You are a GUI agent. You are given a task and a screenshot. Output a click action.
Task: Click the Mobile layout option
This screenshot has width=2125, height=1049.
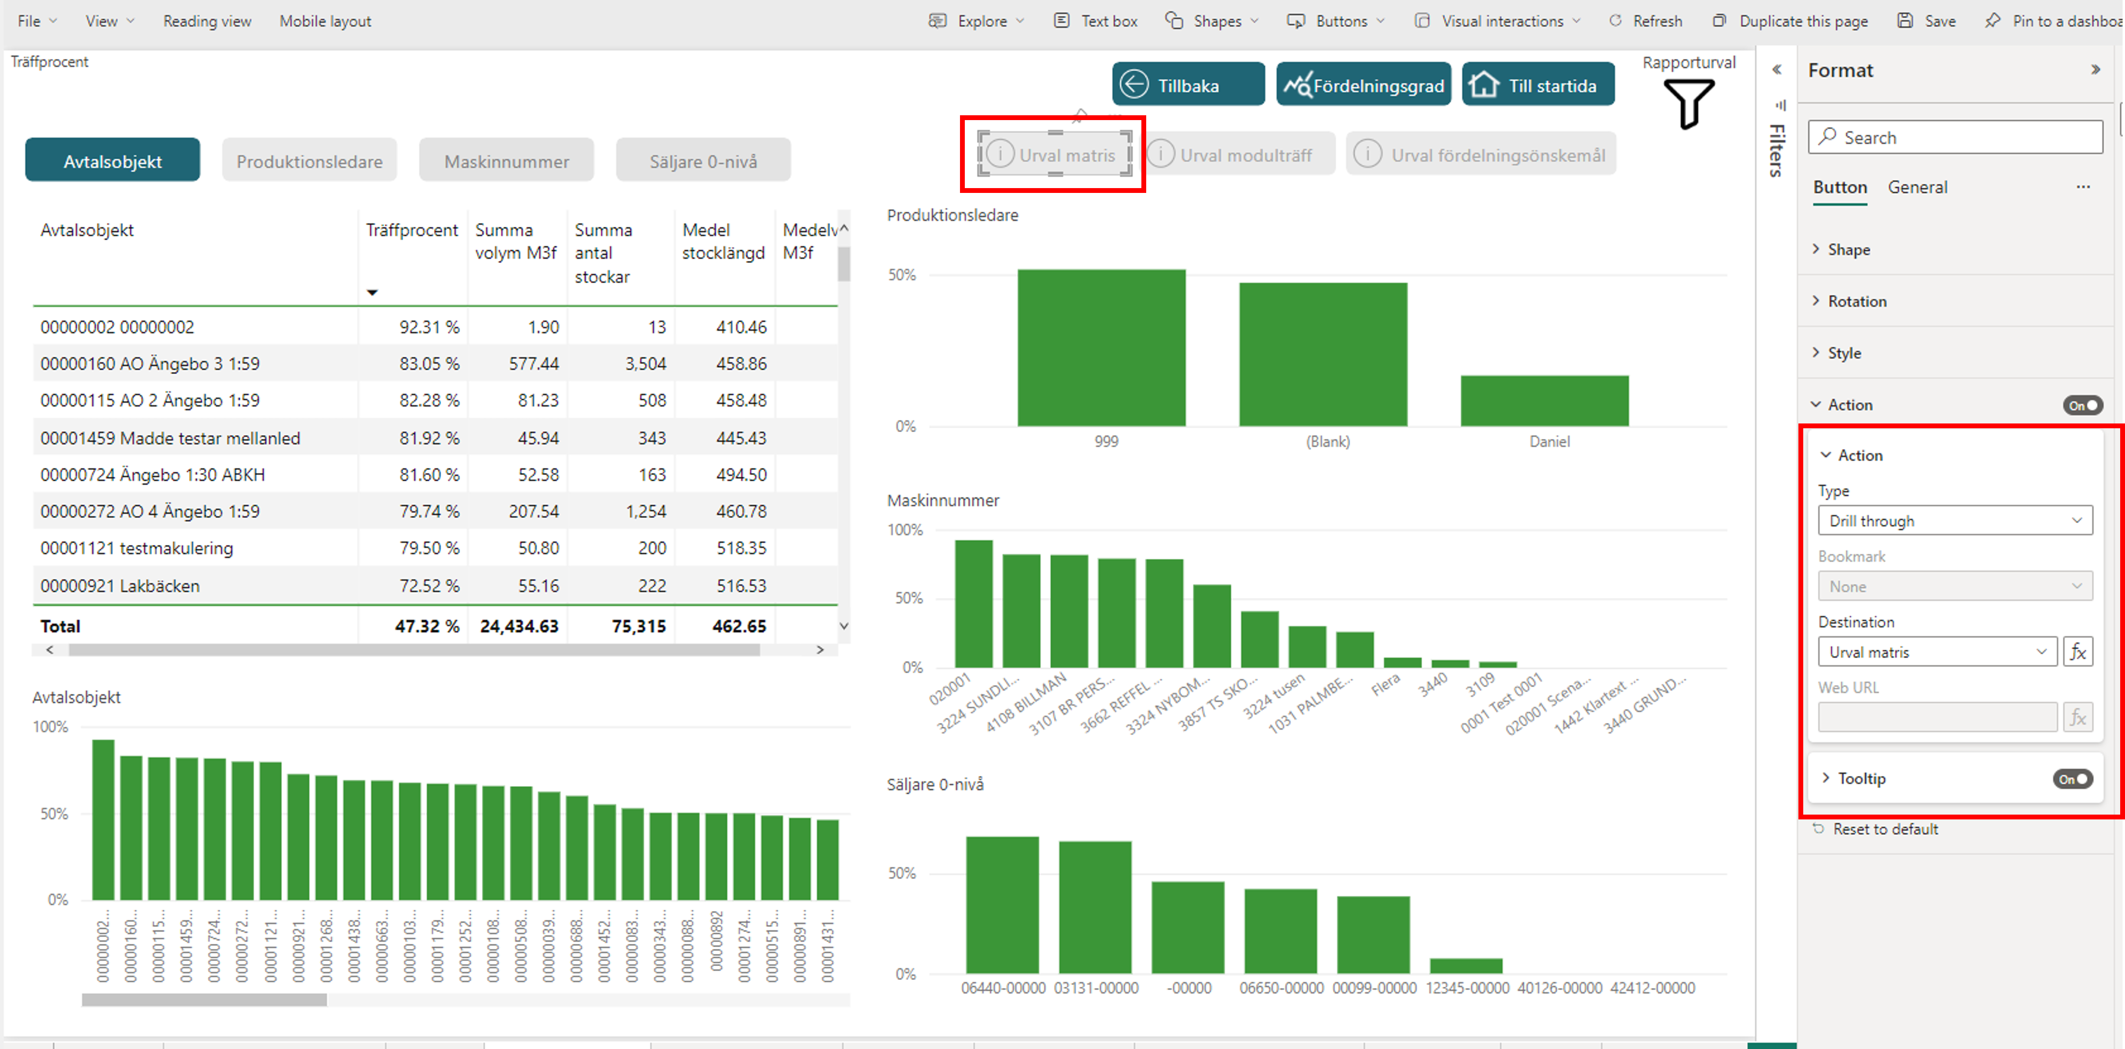pyautogui.click(x=325, y=21)
